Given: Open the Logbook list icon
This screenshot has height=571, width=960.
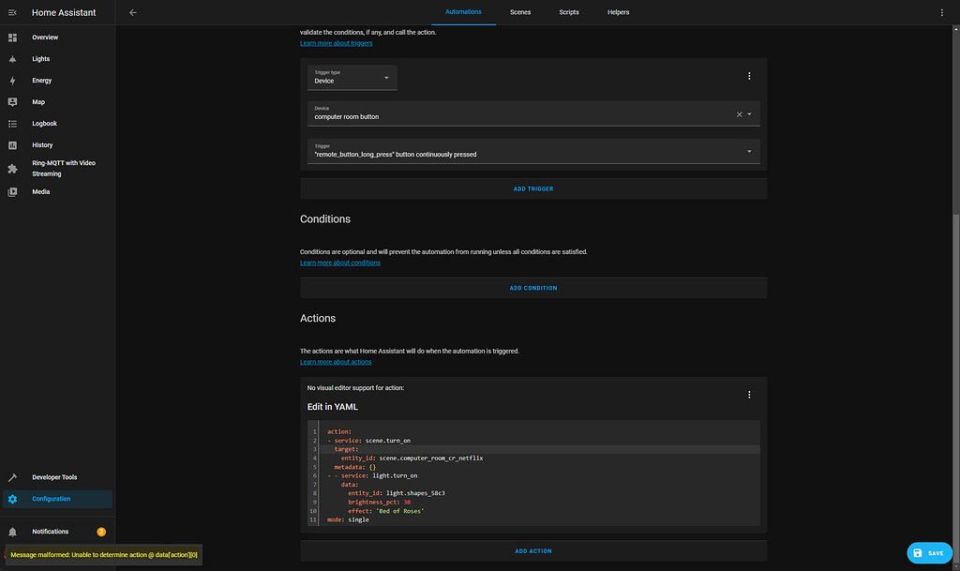Looking at the screenshot, I should pos(12,123).
